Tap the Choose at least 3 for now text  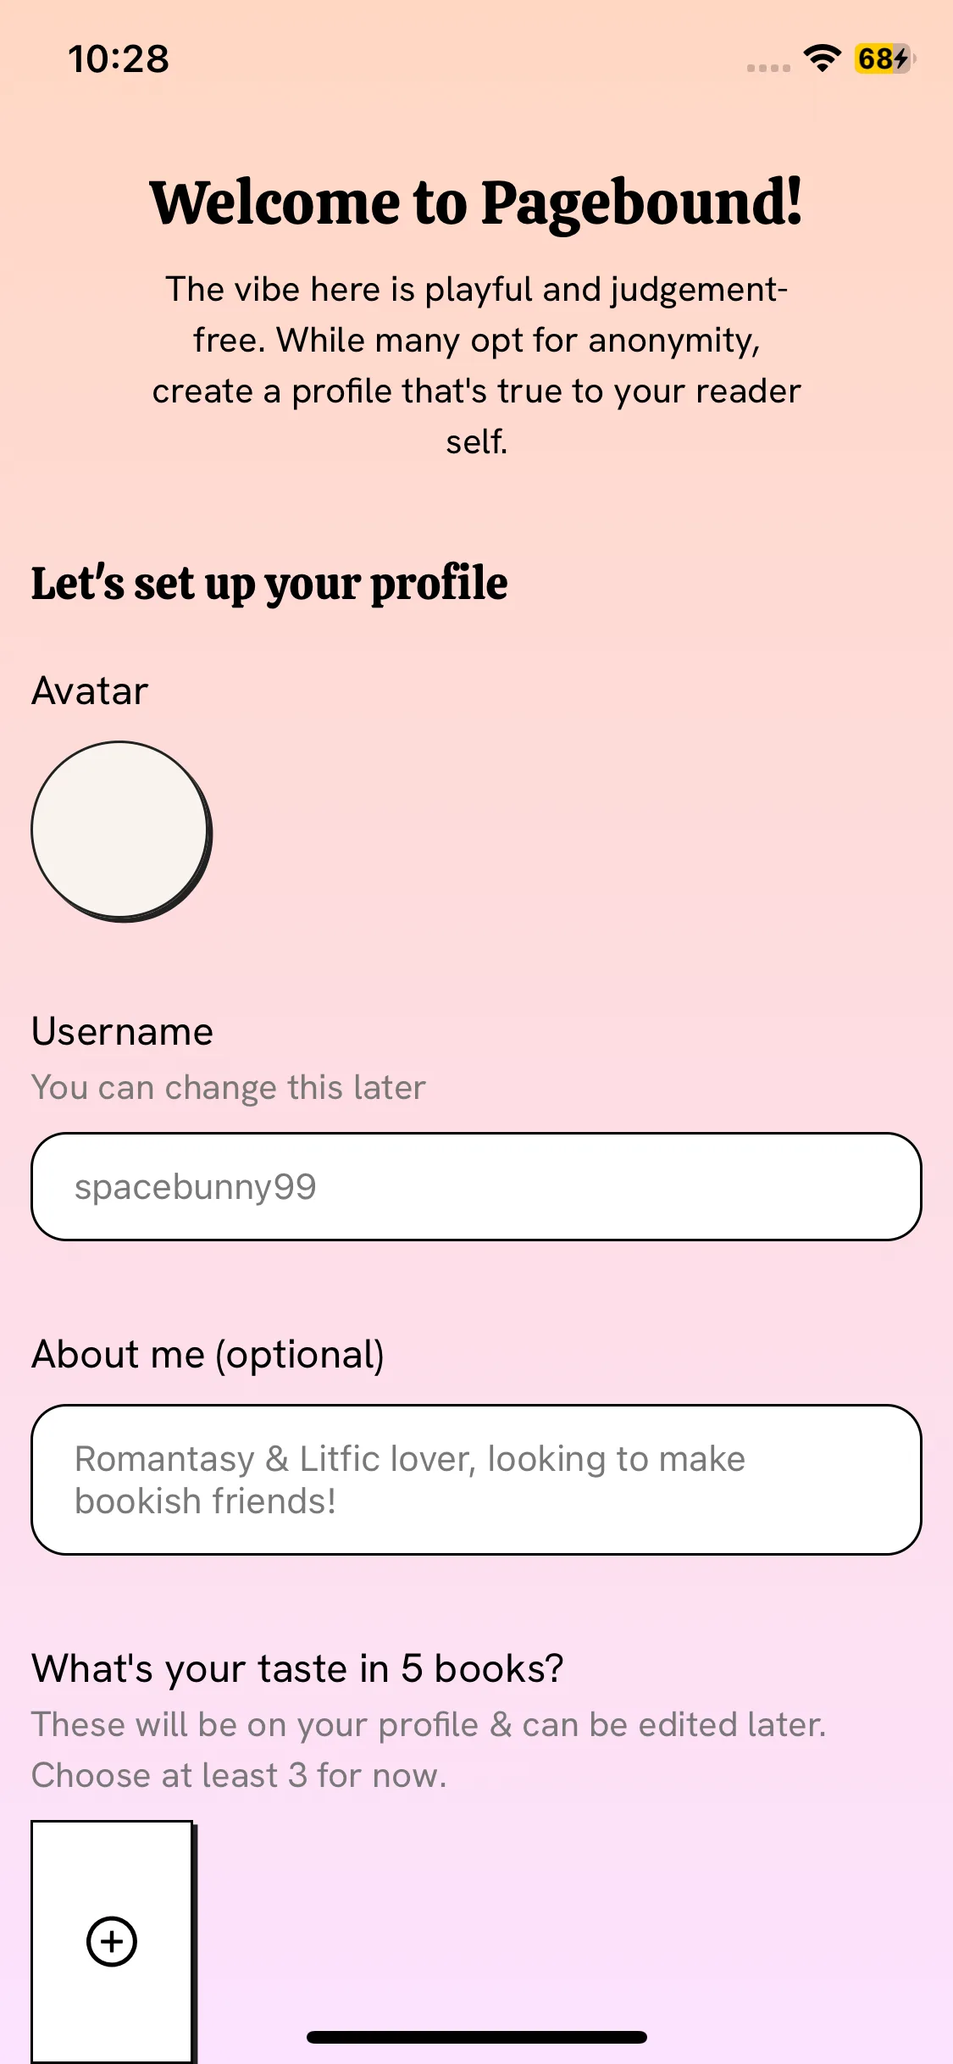pyautogui.click(x=239, y=1775)
